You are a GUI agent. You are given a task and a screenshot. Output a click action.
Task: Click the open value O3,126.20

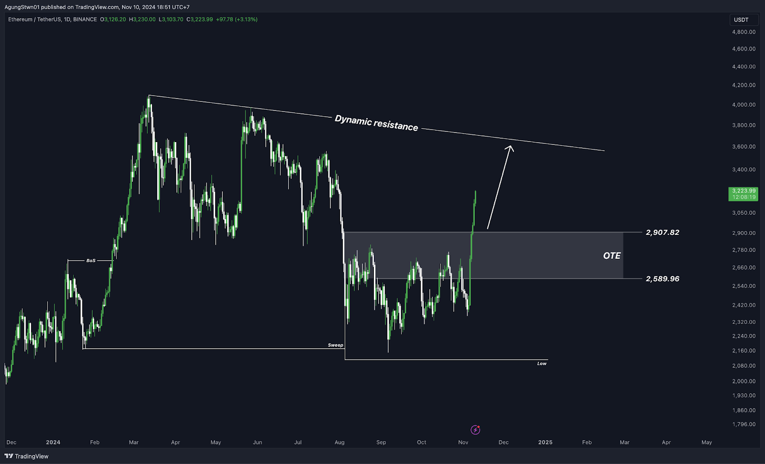click(x=113, y=20)
